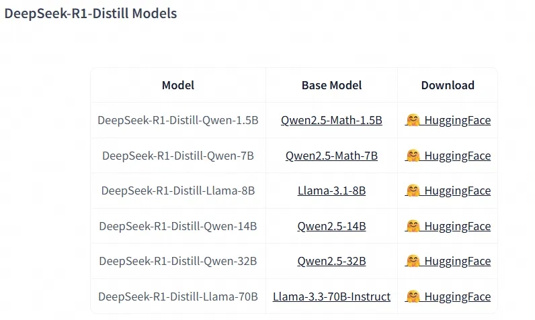The height and width of the screenshot is (320, 535).
Task: Open the Llama-3.3-70B-Instruct base model link
Action: pyautogui.click(x=331, y=297)
